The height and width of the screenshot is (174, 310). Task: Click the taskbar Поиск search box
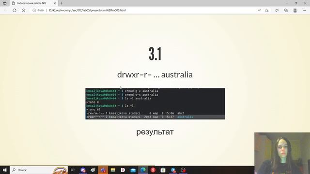[x=39, y=170]
